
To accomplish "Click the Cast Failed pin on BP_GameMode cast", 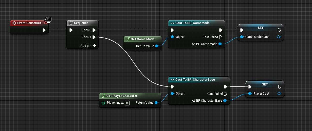I will click(221, 37).
